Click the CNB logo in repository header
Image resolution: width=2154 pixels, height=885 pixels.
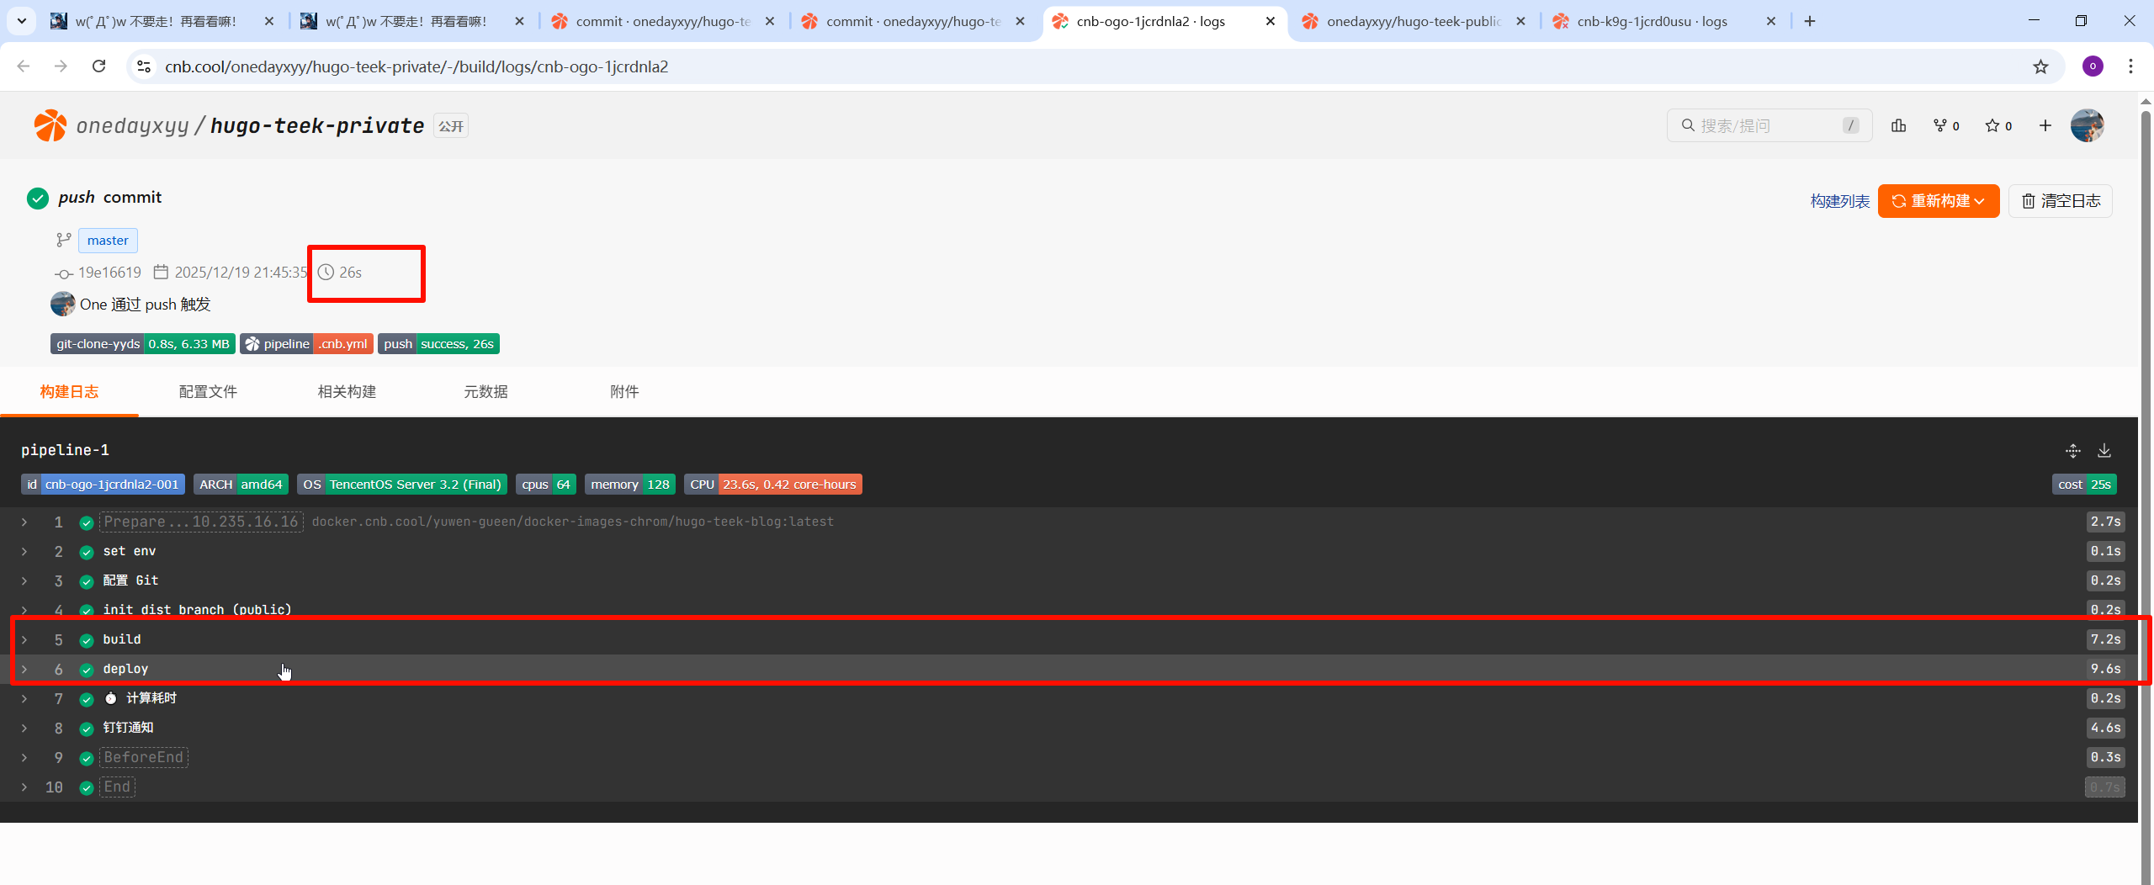[x=50, y=125]
